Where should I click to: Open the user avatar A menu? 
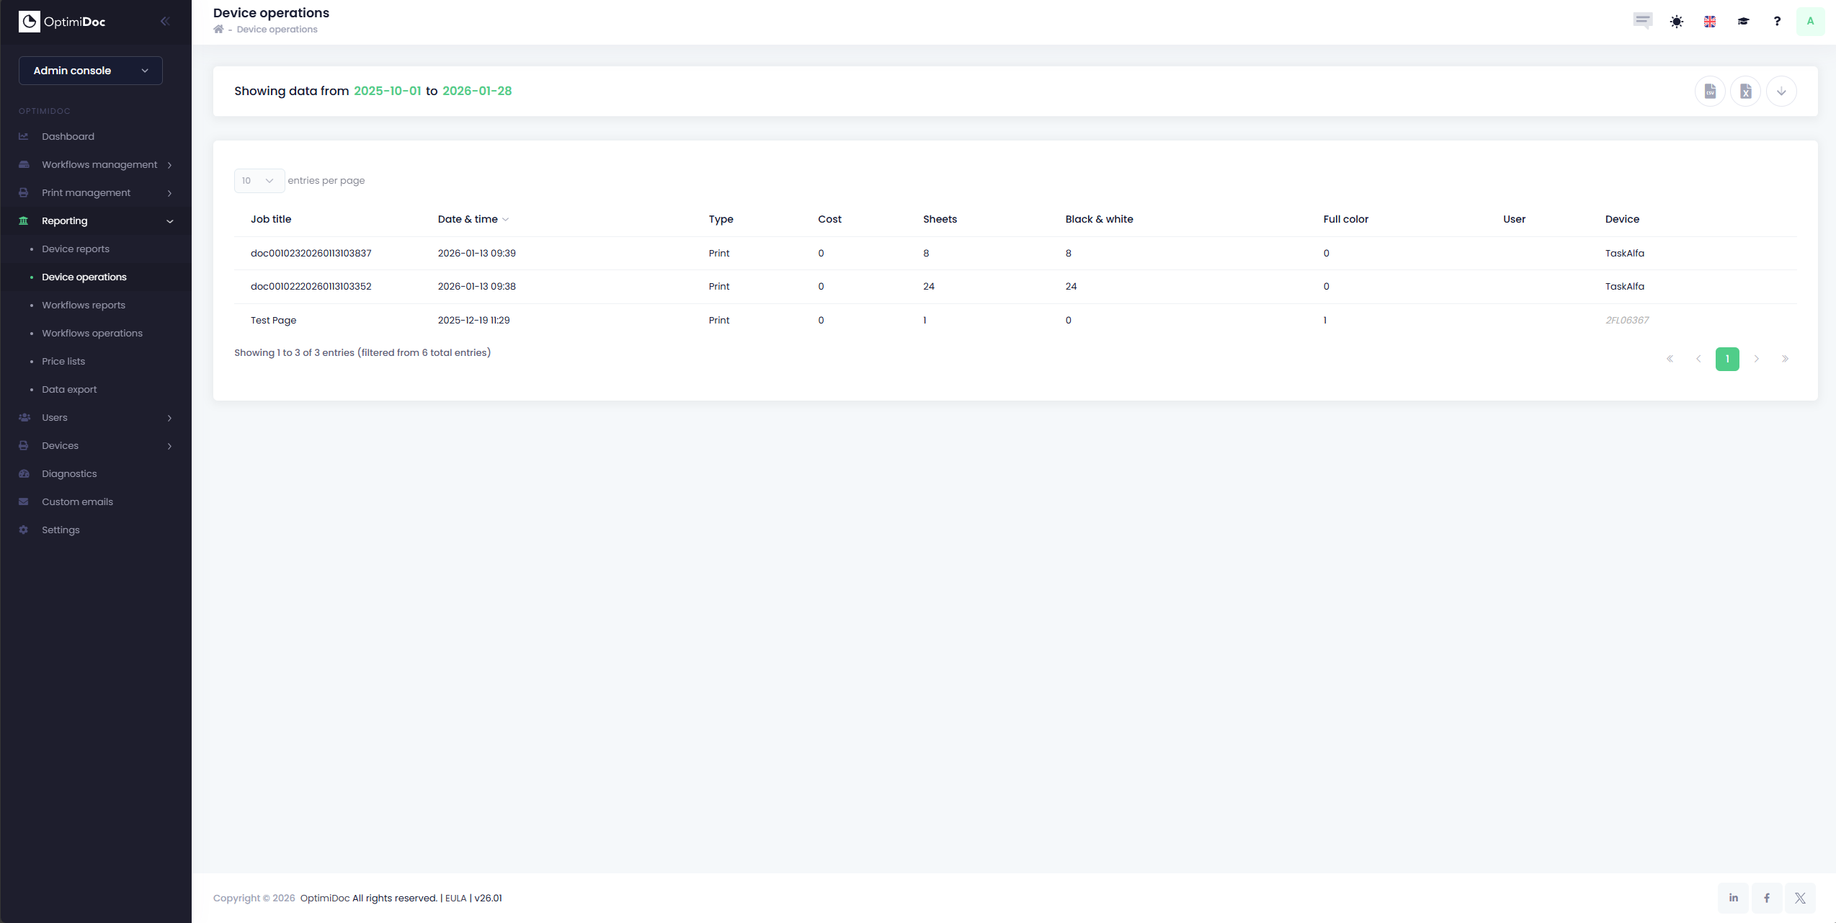pos(1810,22)
